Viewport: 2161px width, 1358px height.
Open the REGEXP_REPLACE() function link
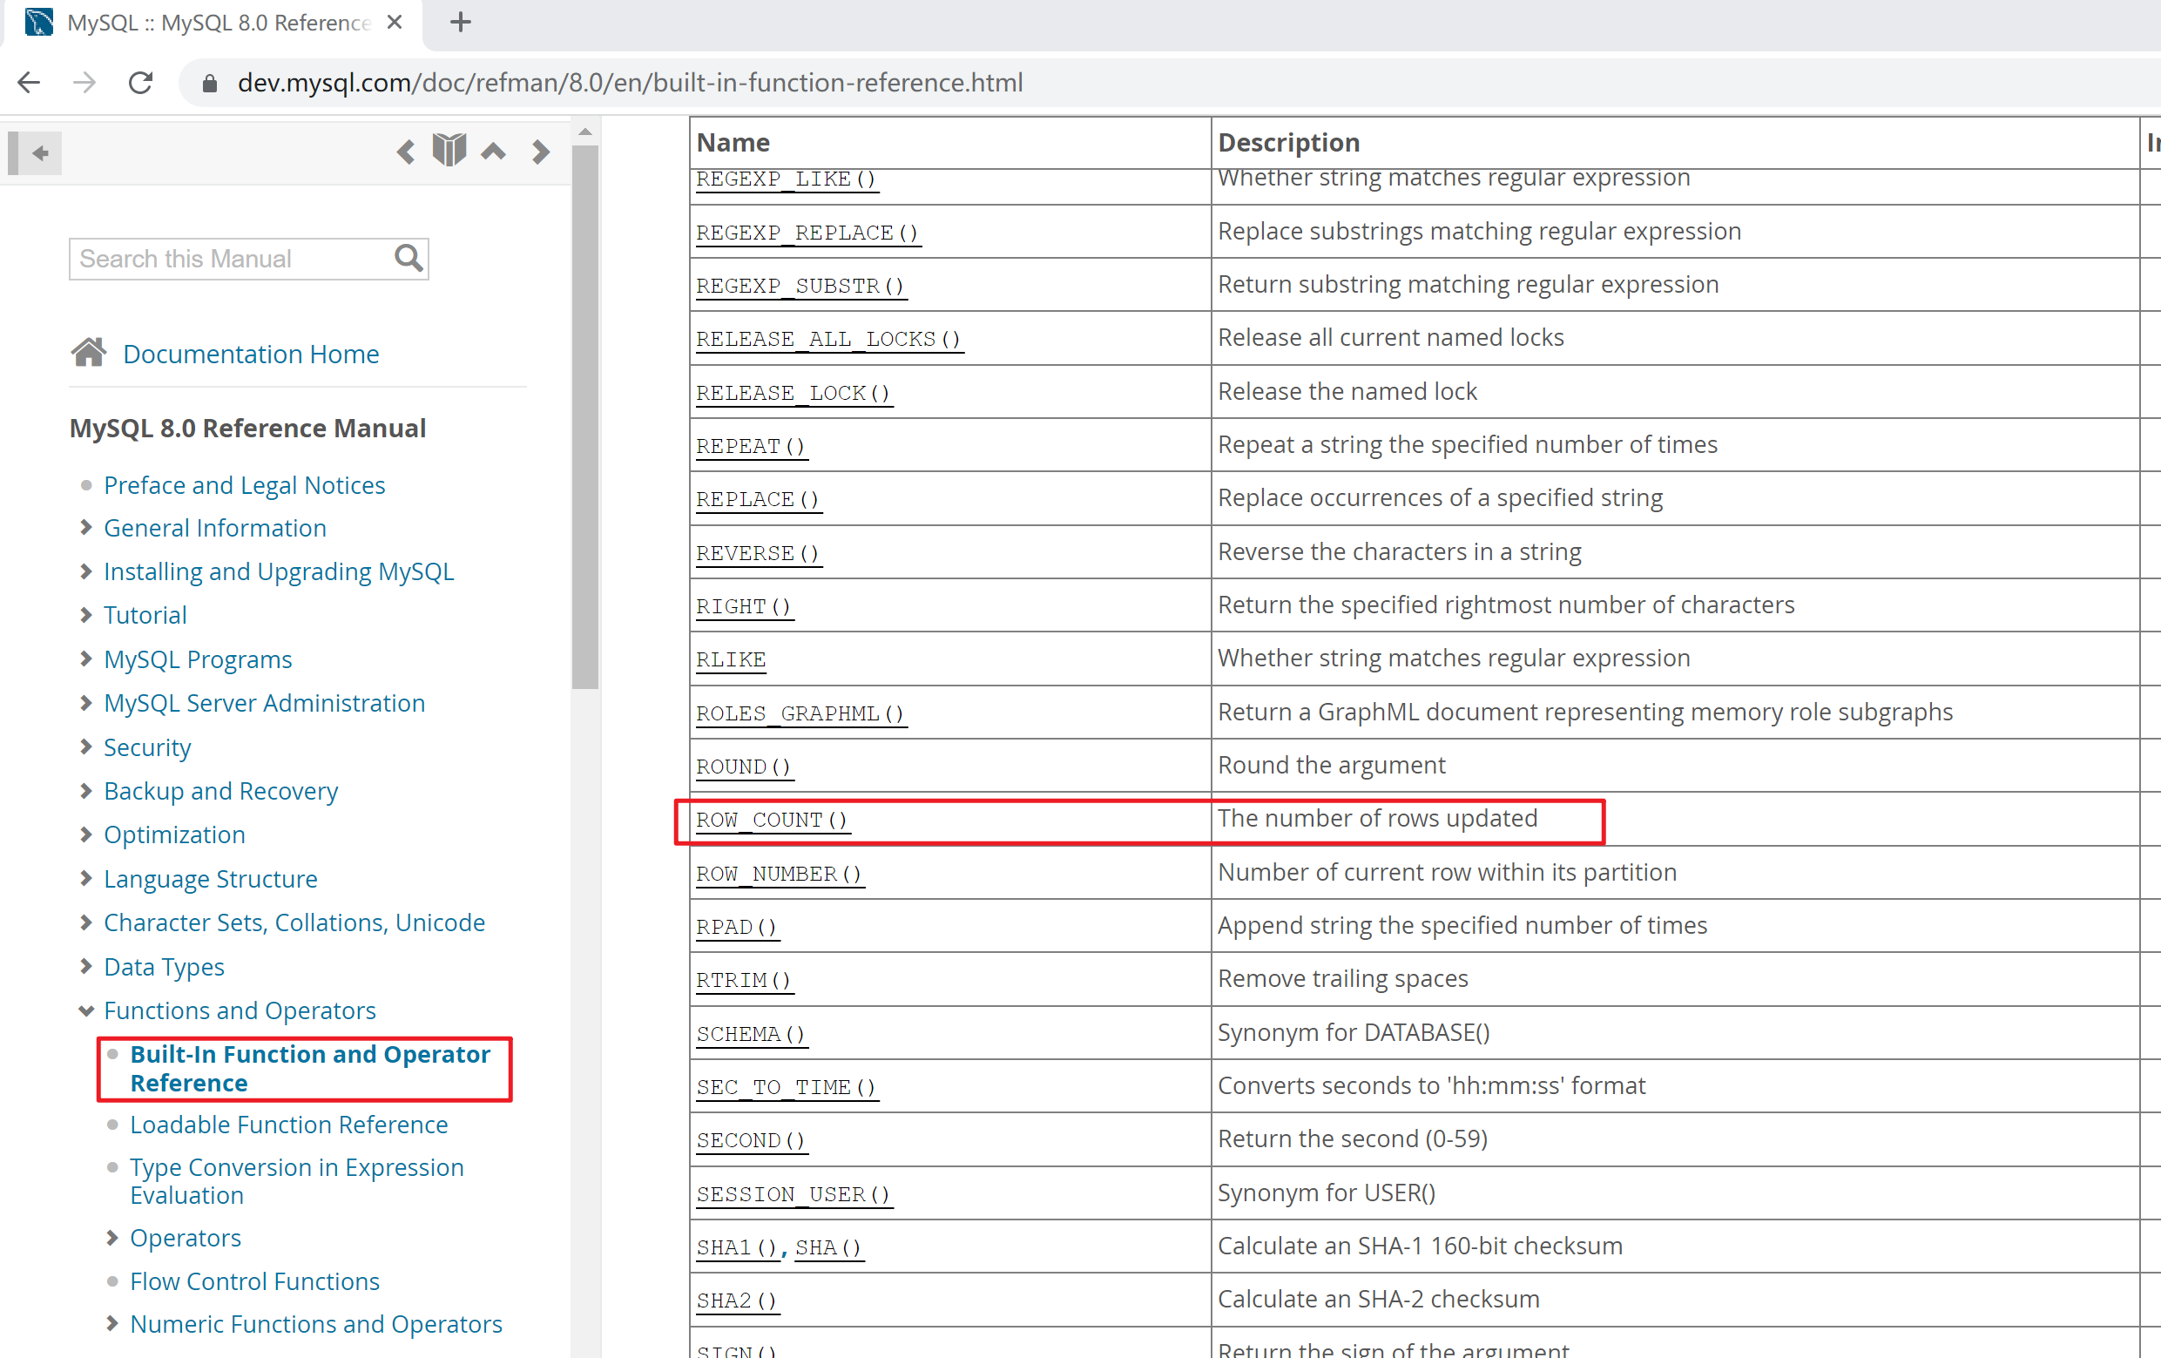click(x=807, y=233)
